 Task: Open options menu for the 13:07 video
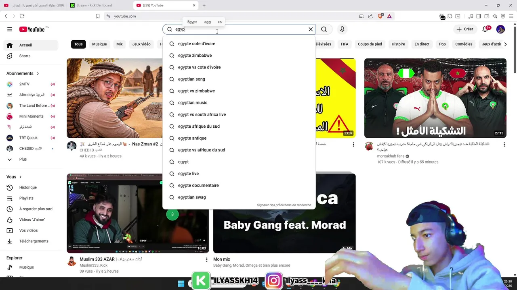pos(353,145)
